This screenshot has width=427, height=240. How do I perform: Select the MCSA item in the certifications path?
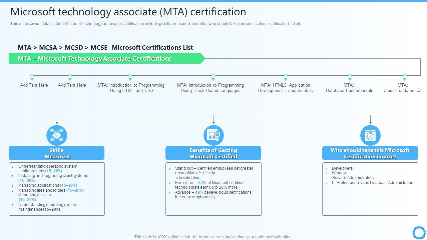(x=48, y=47)
